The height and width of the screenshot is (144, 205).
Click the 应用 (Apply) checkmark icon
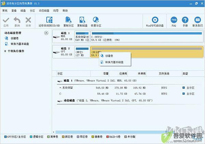[6, 20]
